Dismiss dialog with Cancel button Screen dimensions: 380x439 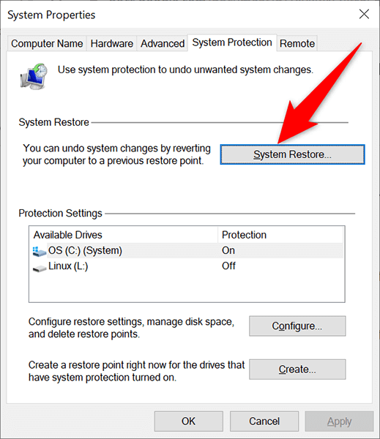point(264,421)
